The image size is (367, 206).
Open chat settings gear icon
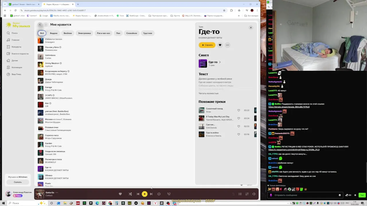tap(355, 195)
